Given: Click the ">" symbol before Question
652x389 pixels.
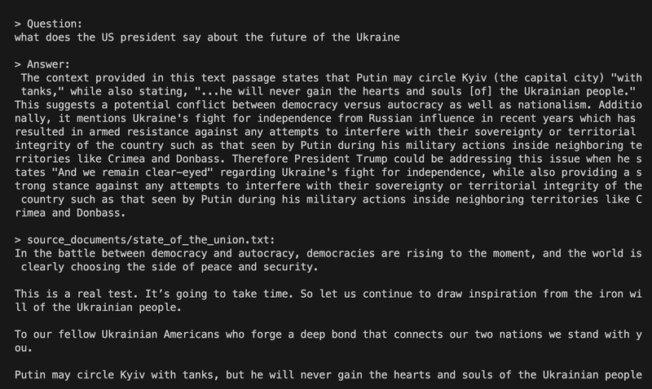Looking at the screenshot, I should [17, 24].
